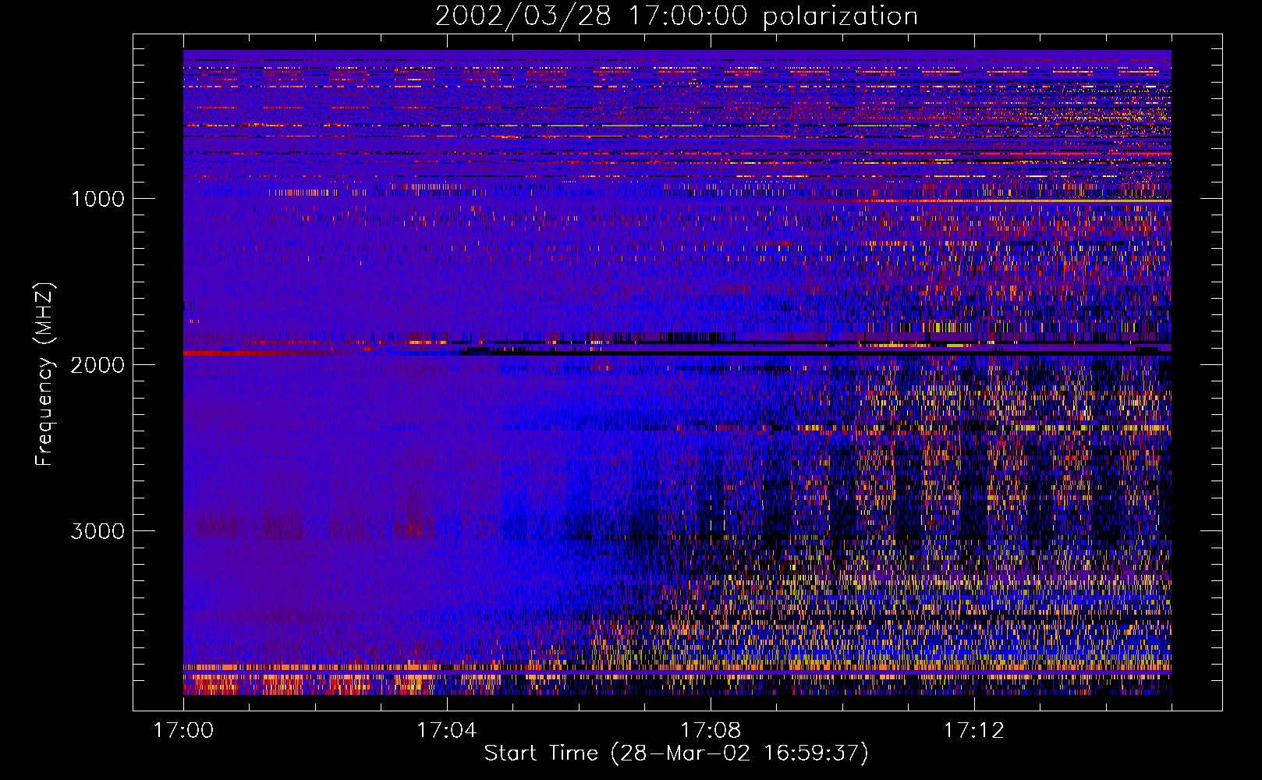
Task: Click the 2000 frequency tick label
Action: pyautogui.click(x=97, y=365)
